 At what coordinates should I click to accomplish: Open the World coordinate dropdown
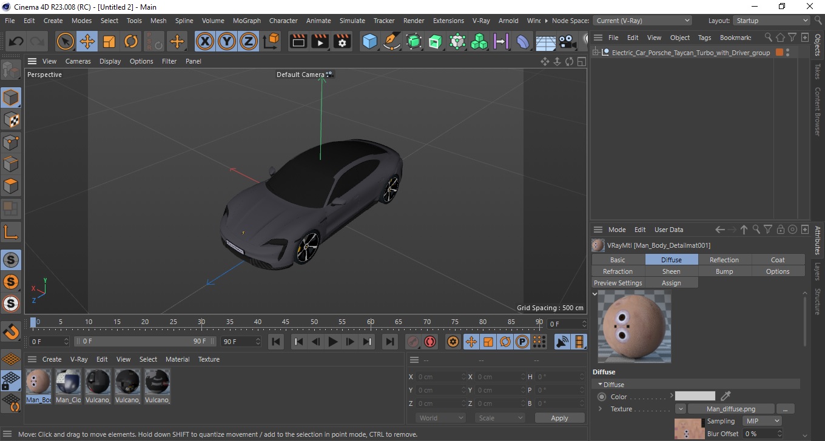(x=440, y=418)
